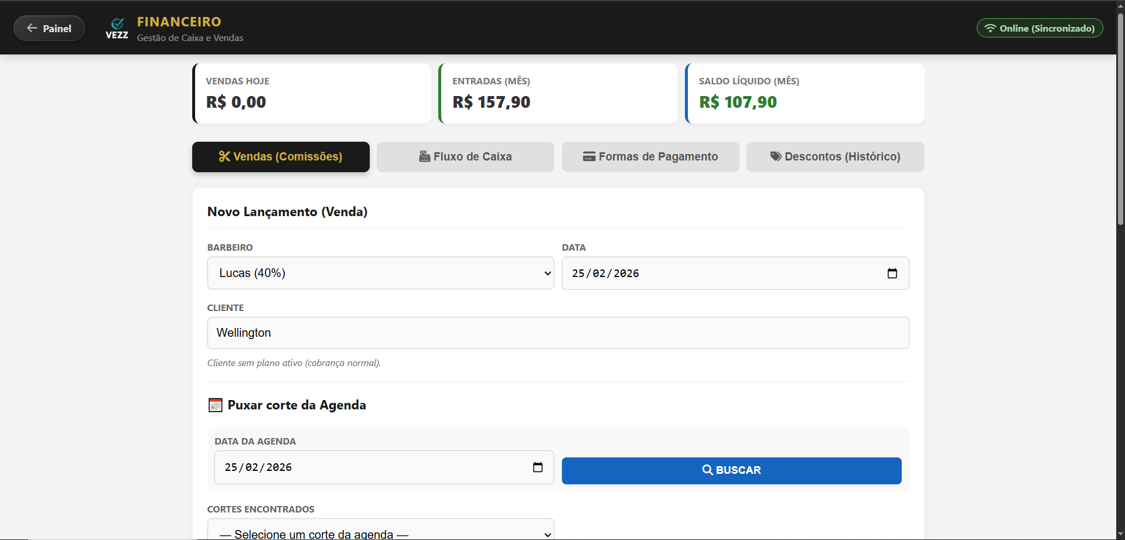Click the credit card icon on Formas de Pagamento

[589, 156]
